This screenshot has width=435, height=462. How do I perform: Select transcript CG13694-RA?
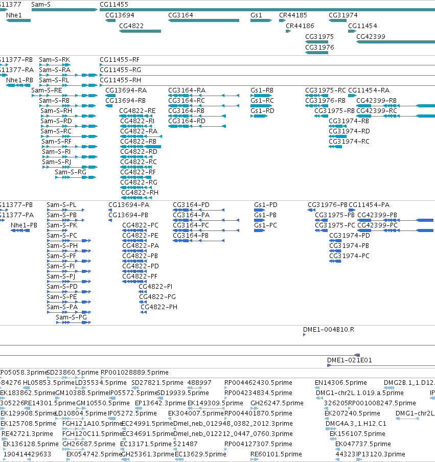tap(126, 90)
